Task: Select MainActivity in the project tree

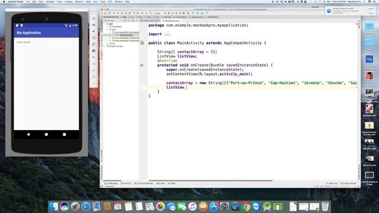Action: point(126,35)
